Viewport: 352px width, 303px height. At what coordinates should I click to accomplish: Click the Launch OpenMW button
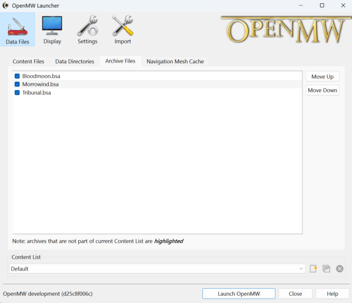coord(239,294)
